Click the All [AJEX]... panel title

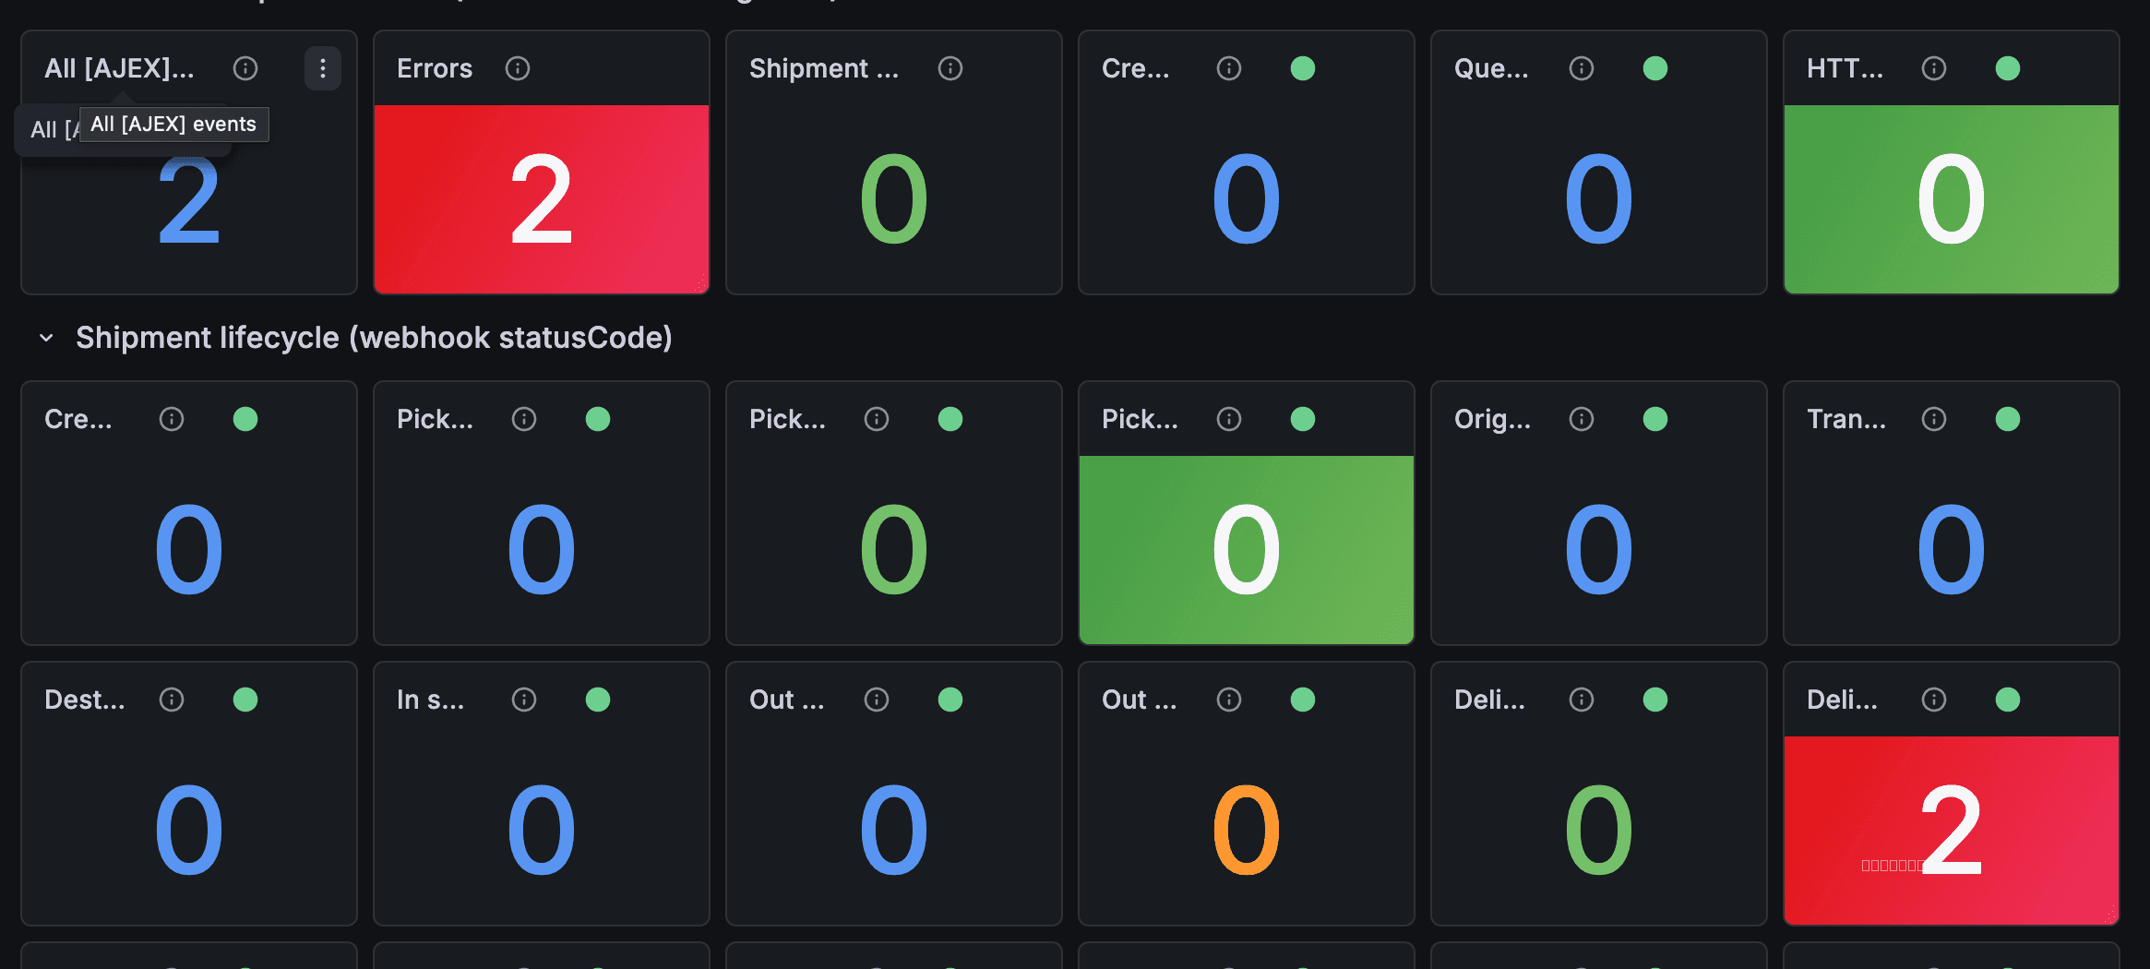click(119, 68)
